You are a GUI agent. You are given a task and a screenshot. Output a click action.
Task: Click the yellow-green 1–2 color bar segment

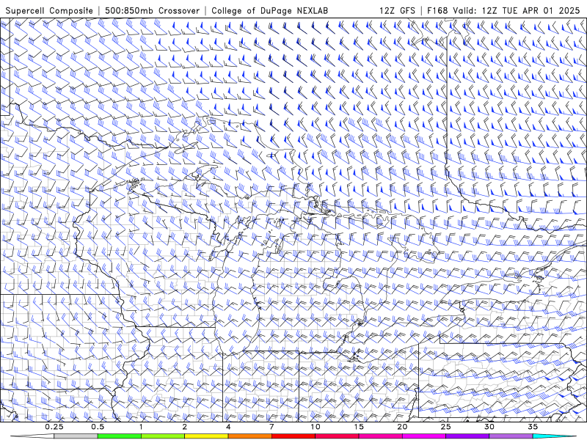tap(163, 436)
